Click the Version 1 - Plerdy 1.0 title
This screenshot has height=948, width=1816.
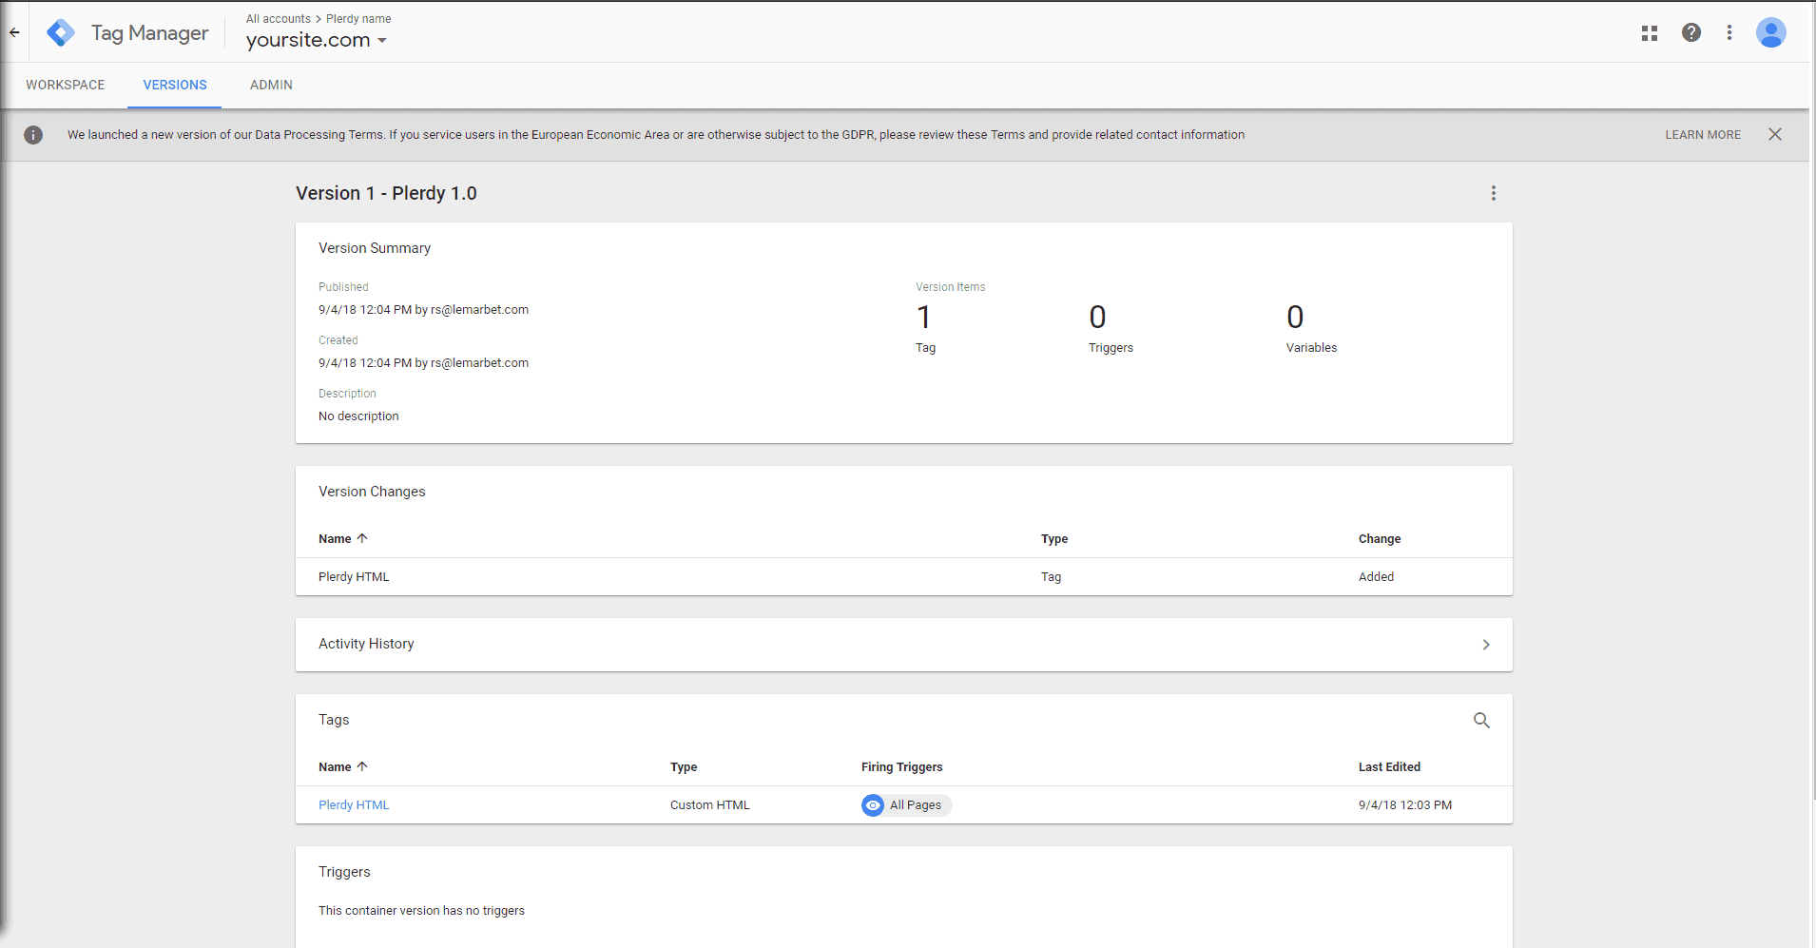(x=386, y=193)
